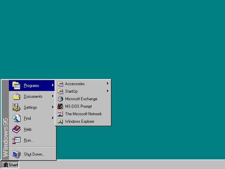Launch The Microsoft Network
225x169 pixels.
83,114
